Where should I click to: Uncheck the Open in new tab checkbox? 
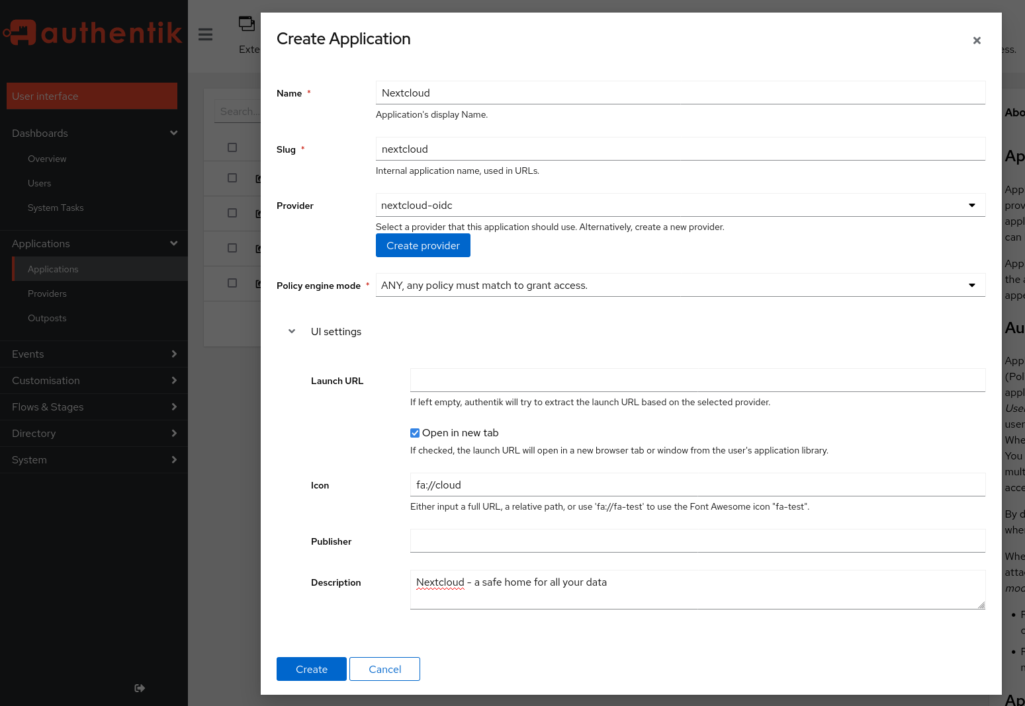coord(415,433)
